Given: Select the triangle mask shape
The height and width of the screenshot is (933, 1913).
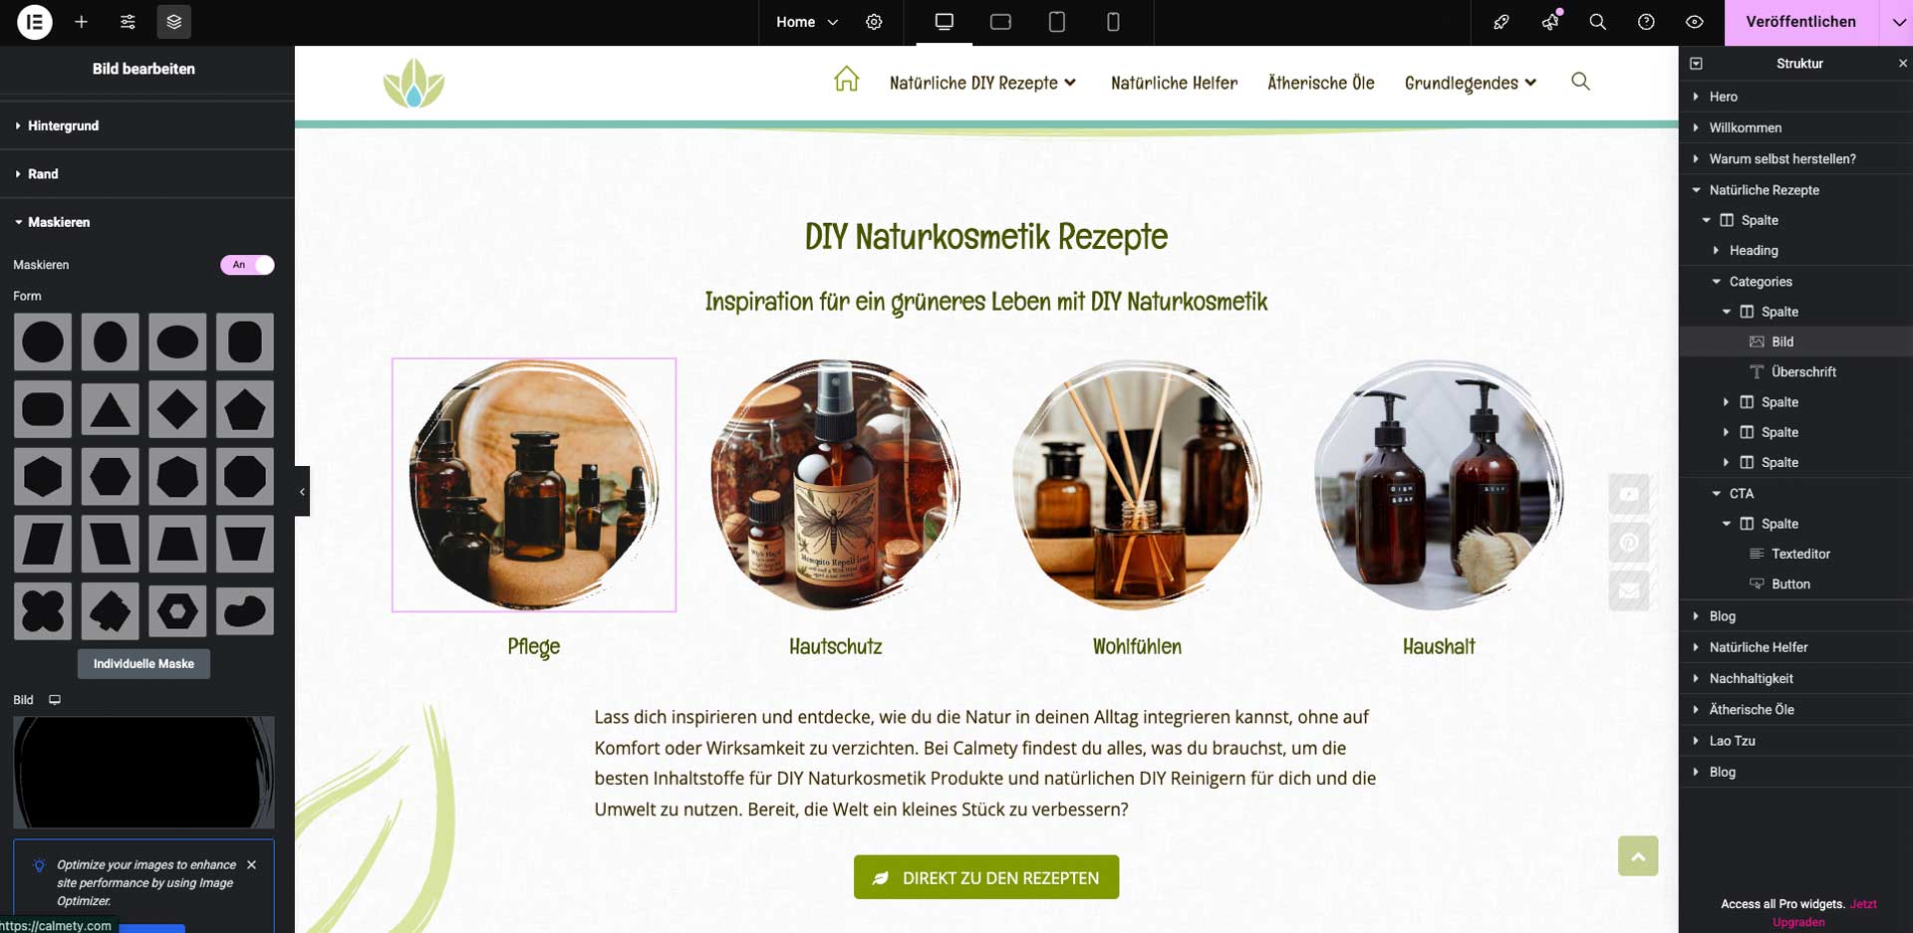Looking at the screenshot, I should tap(110, 408).
